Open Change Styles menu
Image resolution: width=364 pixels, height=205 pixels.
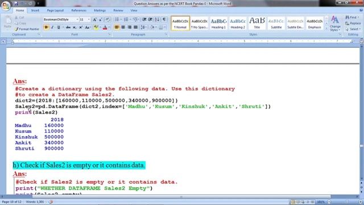(x=335, y=23)
